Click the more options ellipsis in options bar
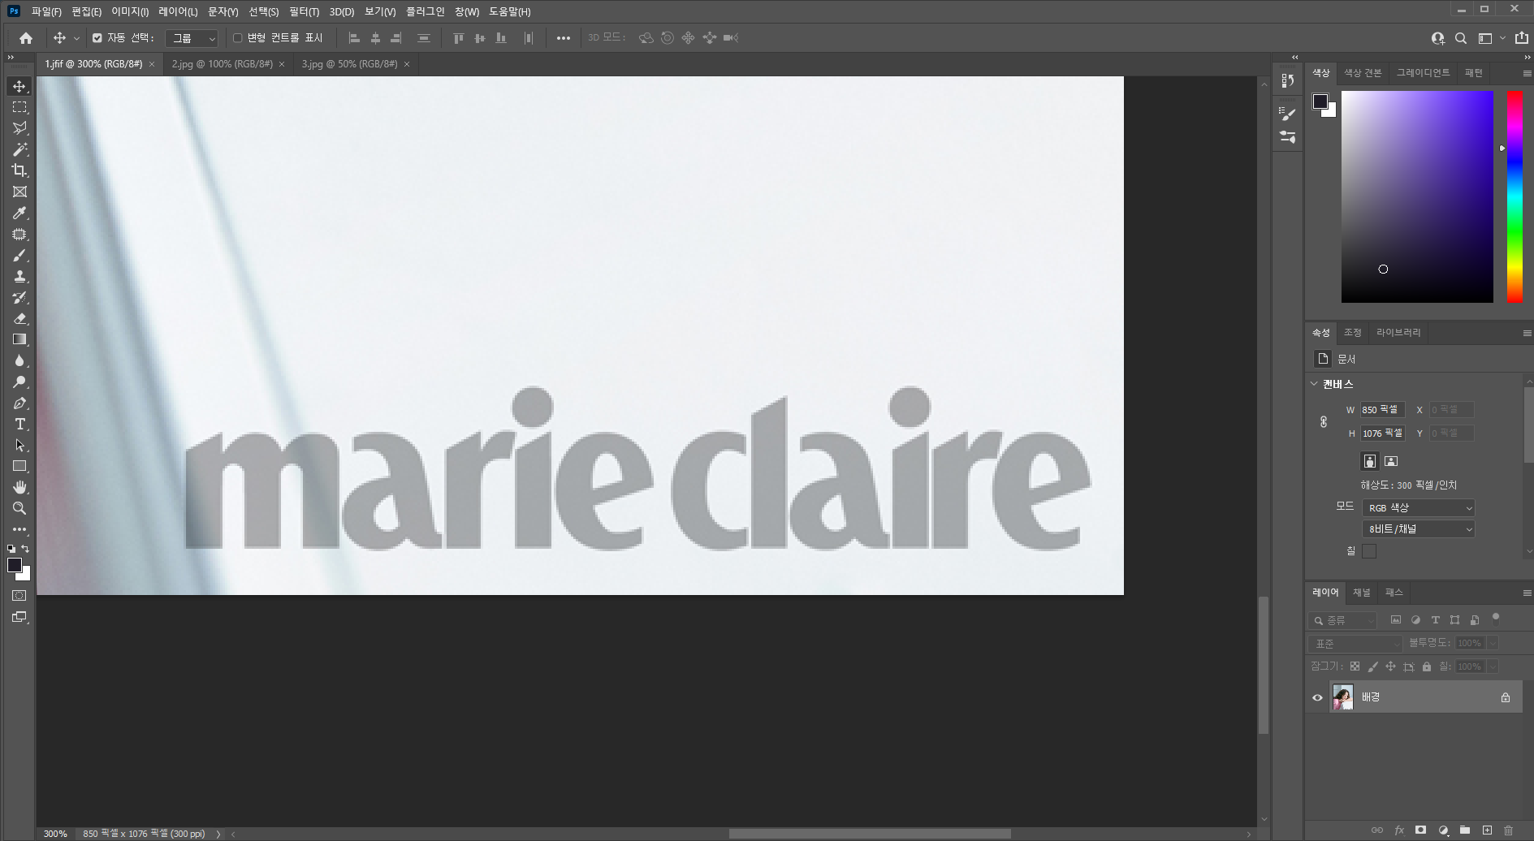The image size is (1534, 841). coord(563,38)
